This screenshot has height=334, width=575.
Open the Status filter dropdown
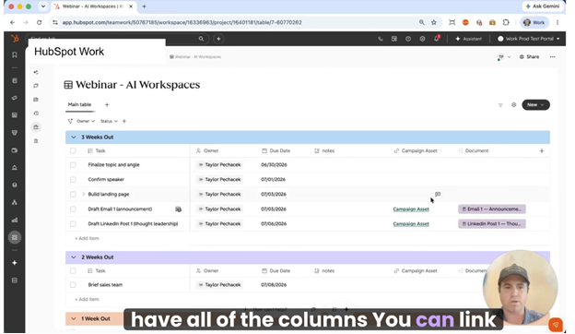pyautogui.click(x=109, y=121)
